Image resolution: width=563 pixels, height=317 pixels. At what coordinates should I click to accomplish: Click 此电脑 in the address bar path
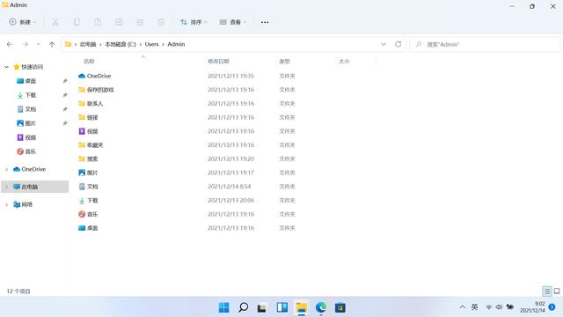(x=88, y=44)
